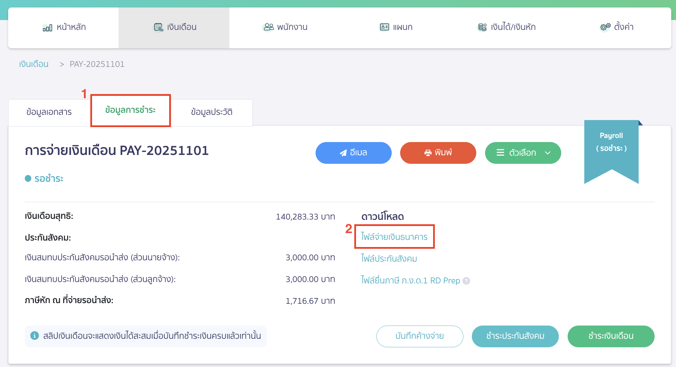Download the ไฟล์จ่ายเงินธนาคาร file
The width and height of the screenshot is (676, 367).
coord(394,237)
